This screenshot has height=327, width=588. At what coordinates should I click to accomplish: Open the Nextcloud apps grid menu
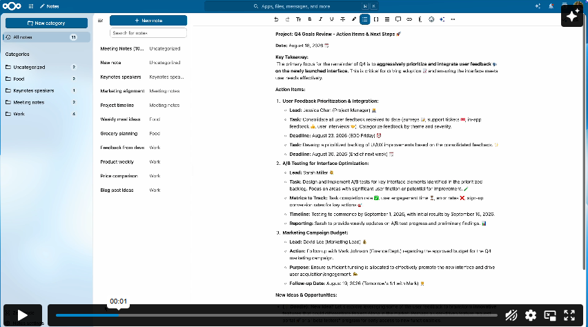tap(31, 6)
